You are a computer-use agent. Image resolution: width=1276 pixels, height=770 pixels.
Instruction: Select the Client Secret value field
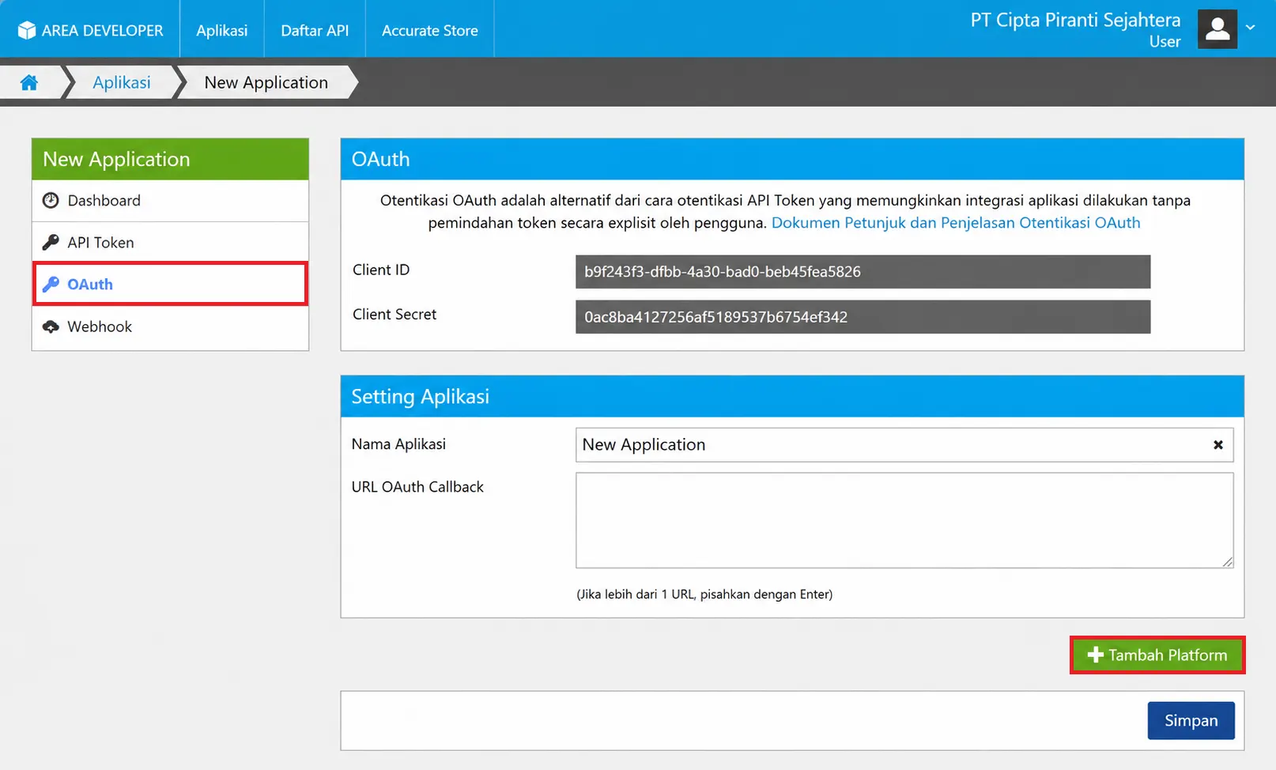(863, 317)
